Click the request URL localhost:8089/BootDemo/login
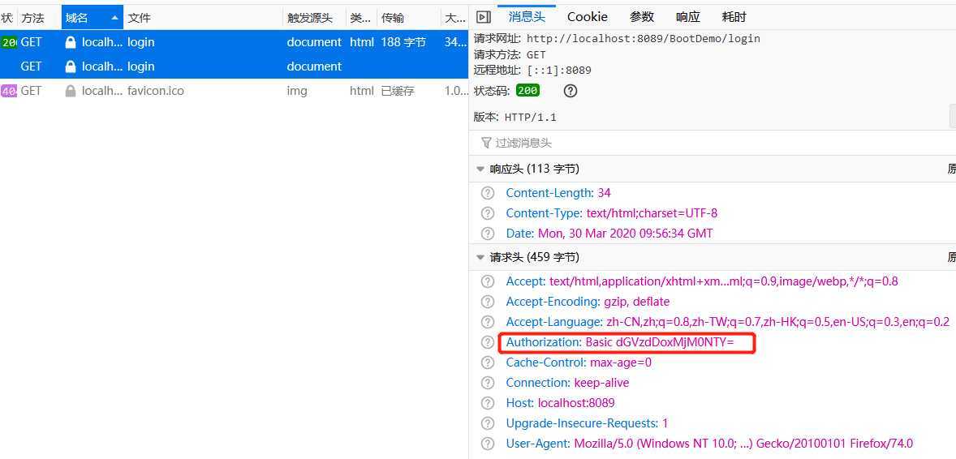 coord(644,38)
